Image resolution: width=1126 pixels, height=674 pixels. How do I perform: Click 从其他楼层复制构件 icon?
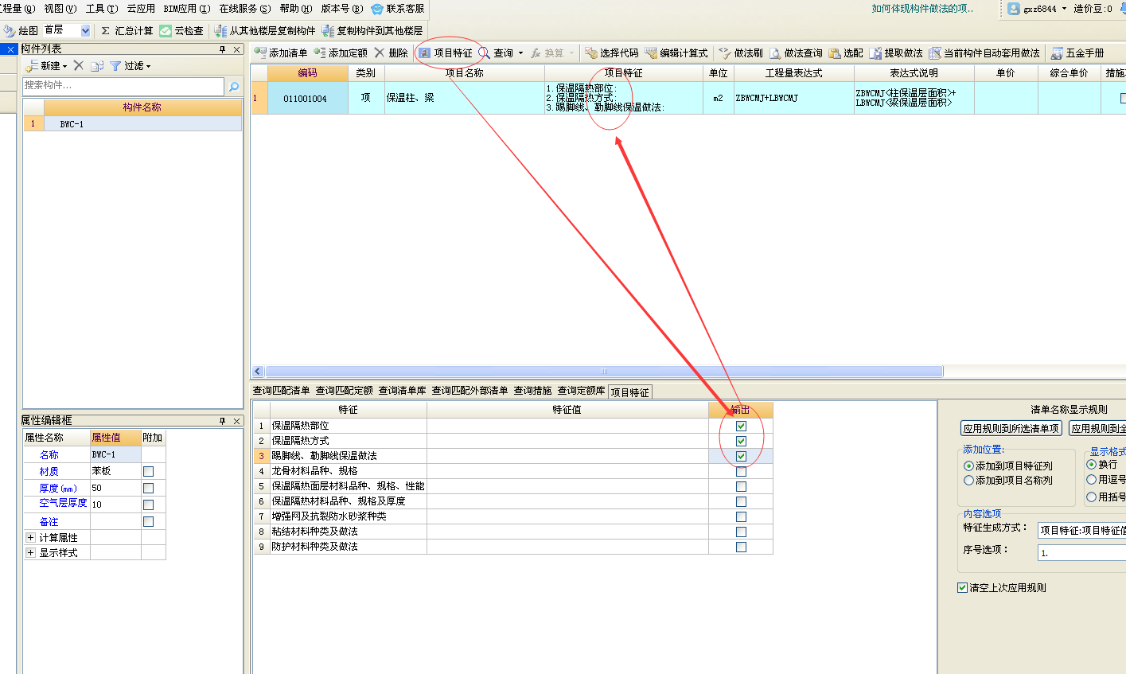point(220,31)
